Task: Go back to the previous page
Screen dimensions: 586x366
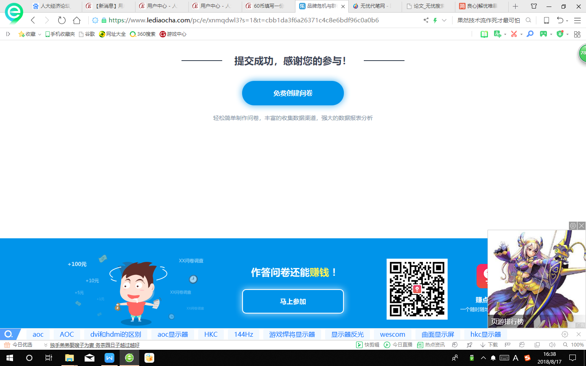Action: [x=33, y=20]
